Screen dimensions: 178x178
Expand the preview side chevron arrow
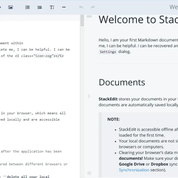89,96
